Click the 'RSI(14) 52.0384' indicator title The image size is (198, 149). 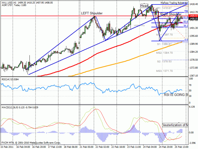(10, 79)
